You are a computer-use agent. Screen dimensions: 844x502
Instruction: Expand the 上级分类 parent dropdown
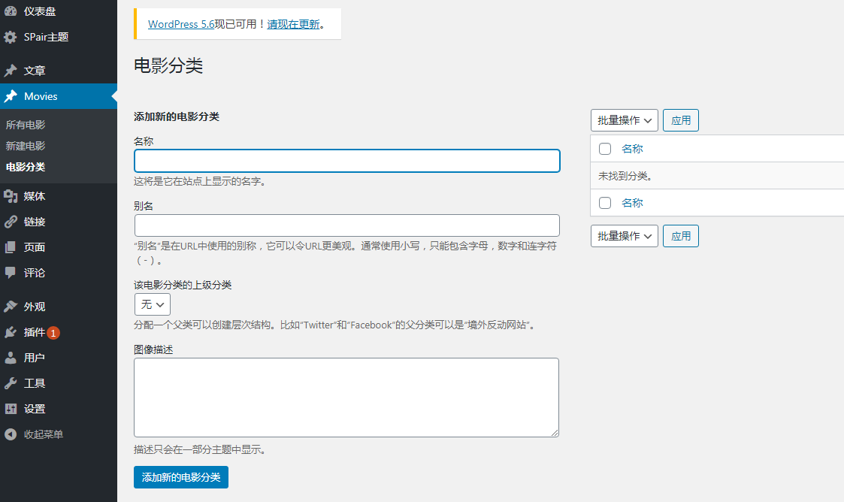(x=153, y=304)
